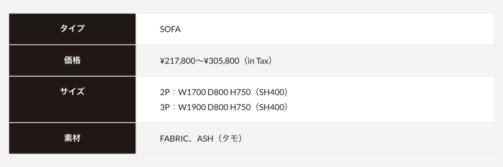
Task: Click the 価格 header cell
Action: point(72,60)
